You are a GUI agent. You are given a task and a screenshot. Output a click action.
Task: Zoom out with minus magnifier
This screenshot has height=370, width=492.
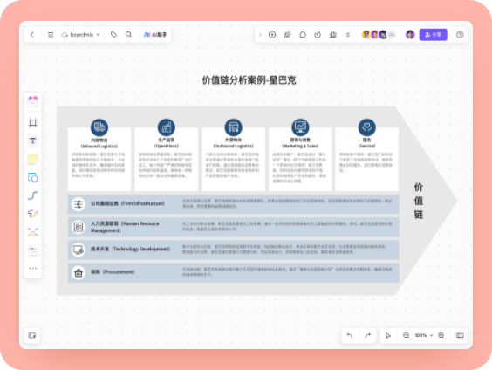click(x=406, y=335)
